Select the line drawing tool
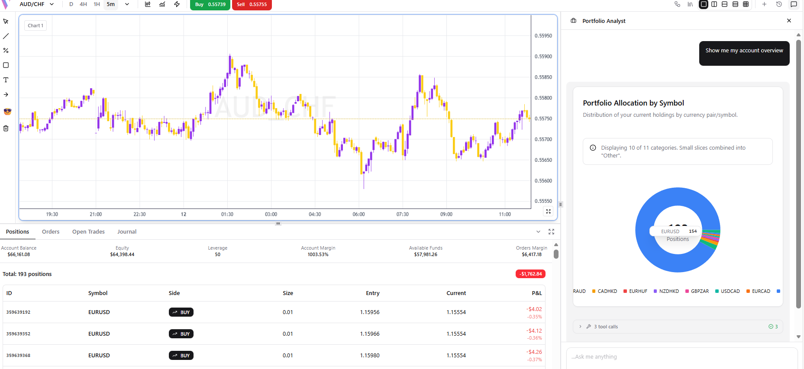 (6, 36)
